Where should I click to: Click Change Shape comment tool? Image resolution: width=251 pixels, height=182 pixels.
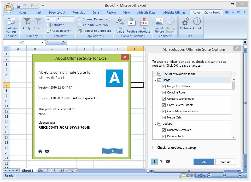pyautogui.click(x=171, y=25)
